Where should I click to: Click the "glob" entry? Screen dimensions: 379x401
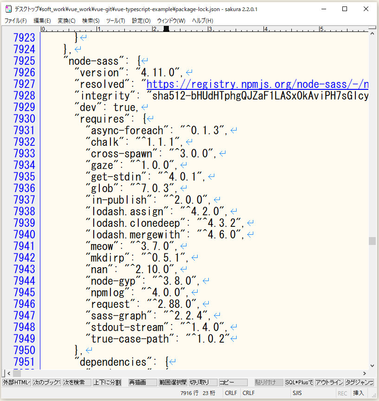[131, 188]
